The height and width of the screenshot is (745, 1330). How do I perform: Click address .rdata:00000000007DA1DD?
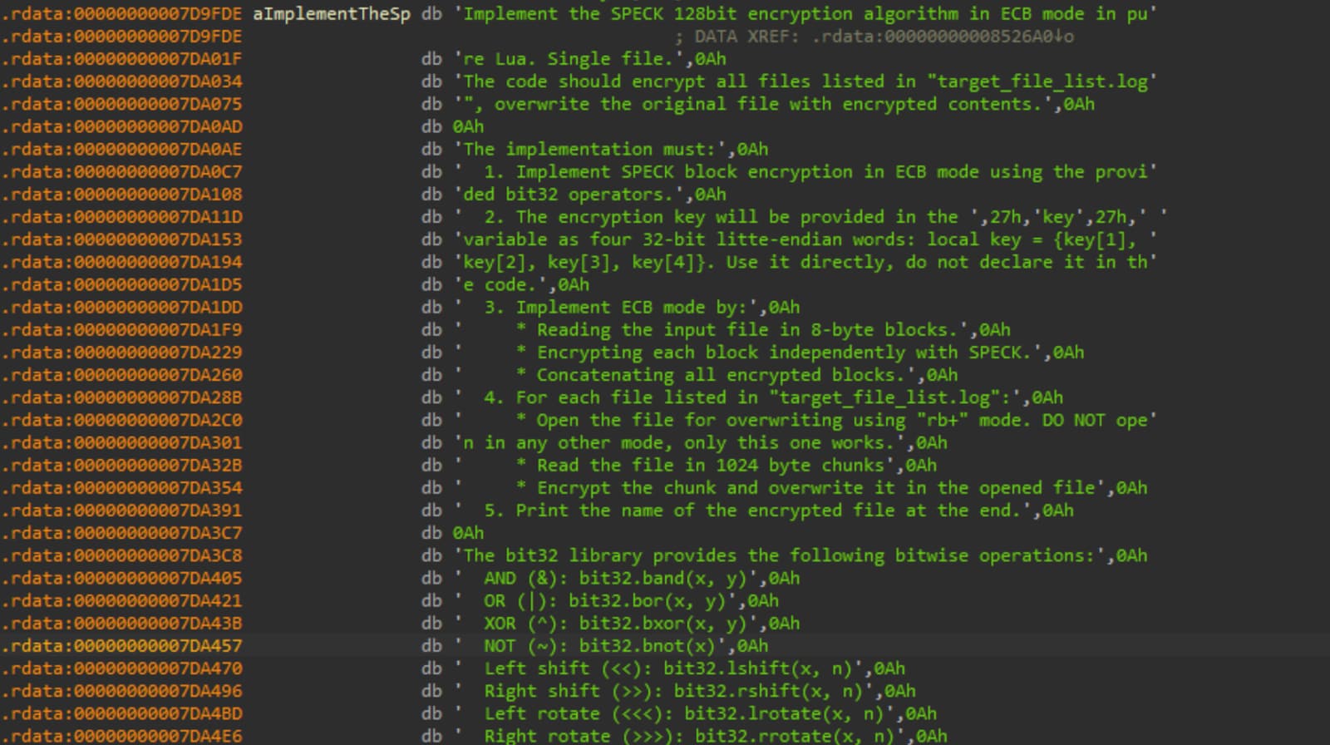coord(122,308)
